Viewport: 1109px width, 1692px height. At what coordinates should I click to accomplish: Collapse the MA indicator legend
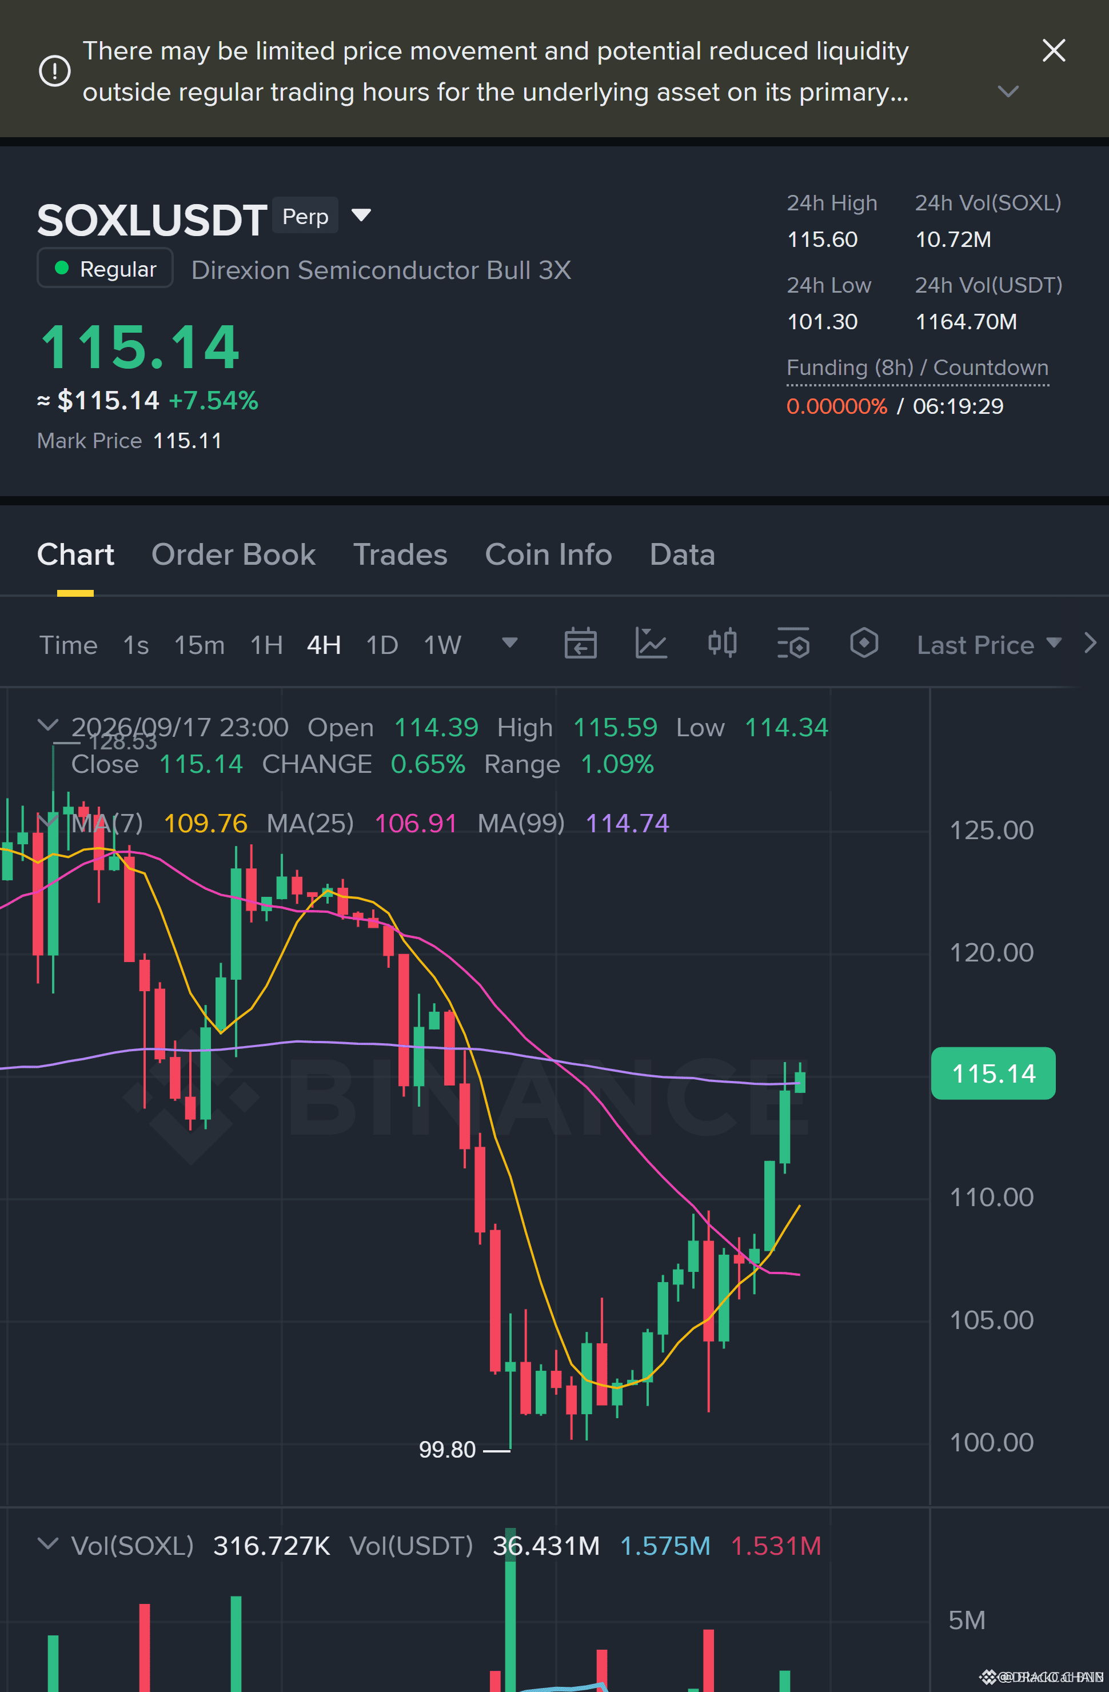click(x=47, y=822)
